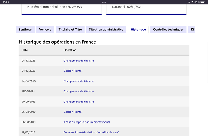Switch to the Véhicule tab
The width and height of the screenshot is (208, 136).
click(x=45, y=30)
